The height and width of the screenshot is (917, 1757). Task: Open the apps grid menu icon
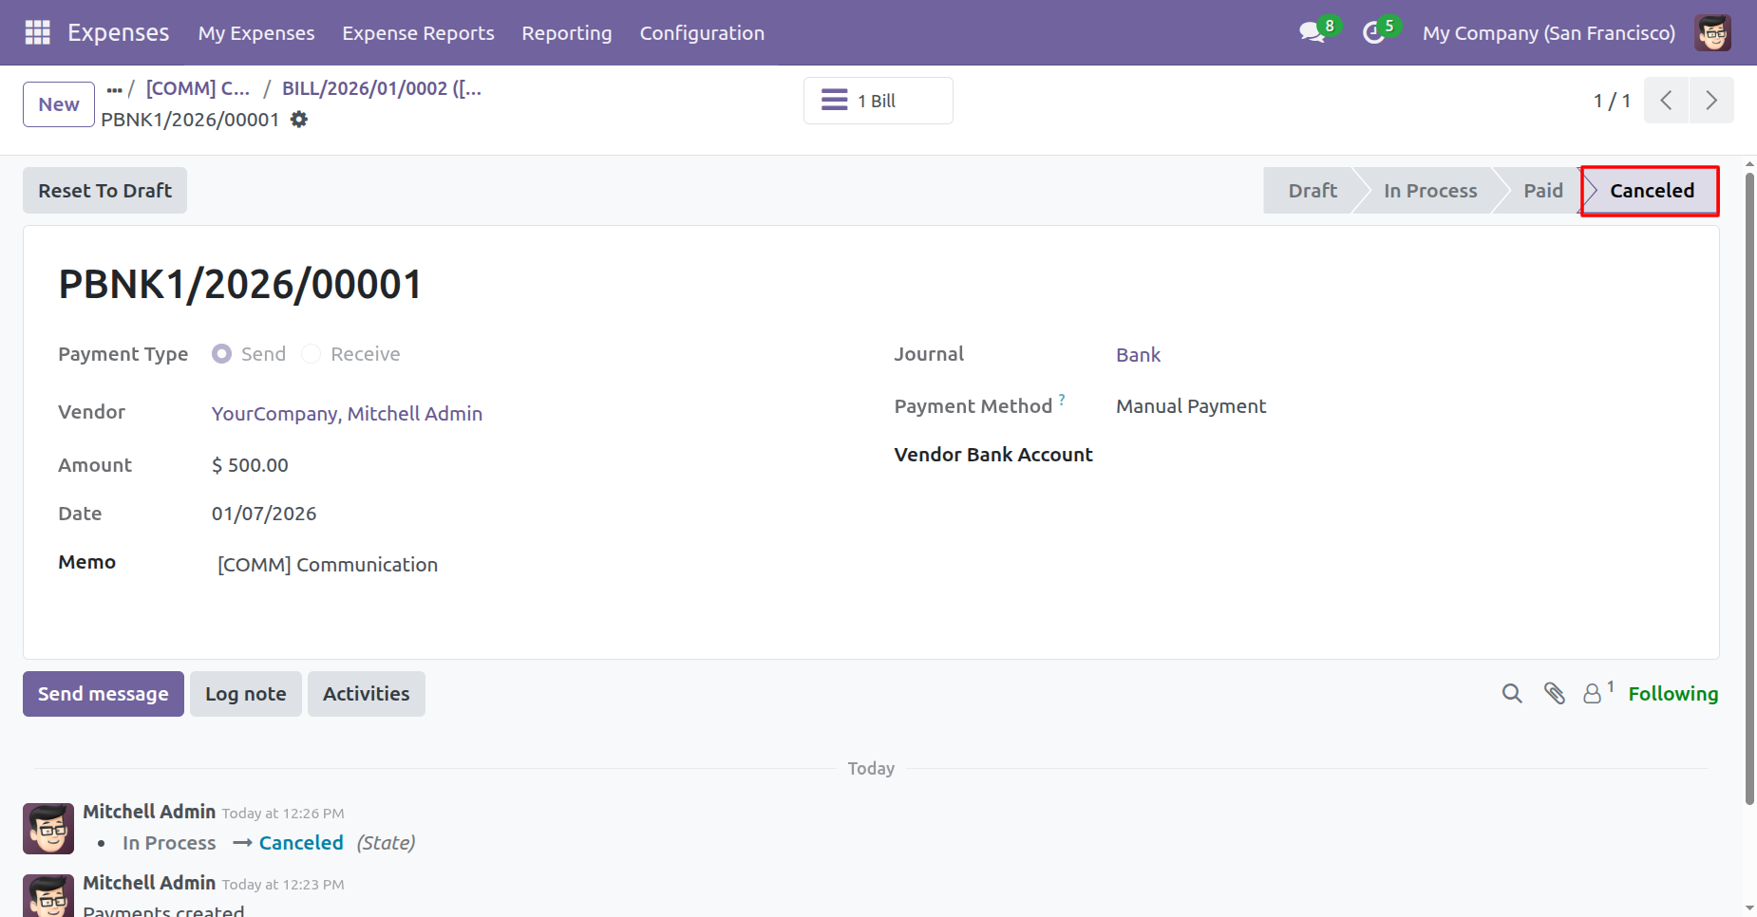[x=37, y=32]
